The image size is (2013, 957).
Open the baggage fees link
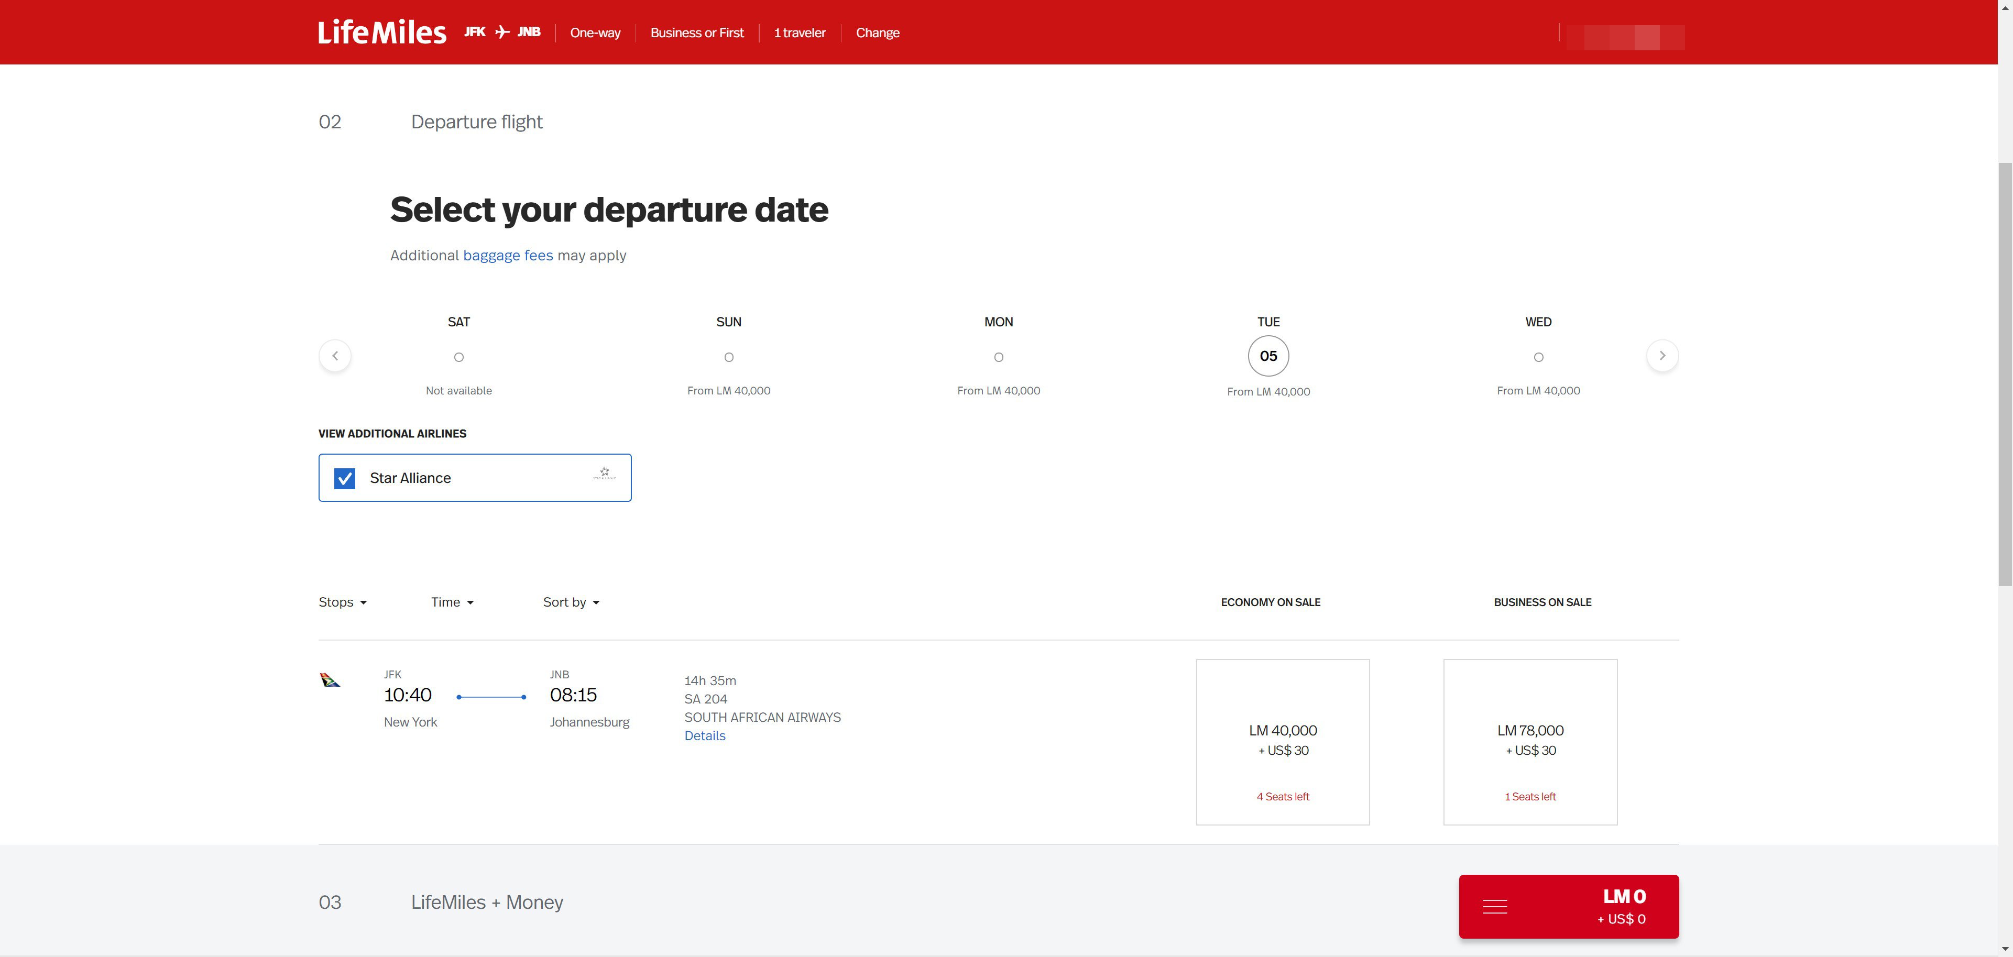[508, 256]
